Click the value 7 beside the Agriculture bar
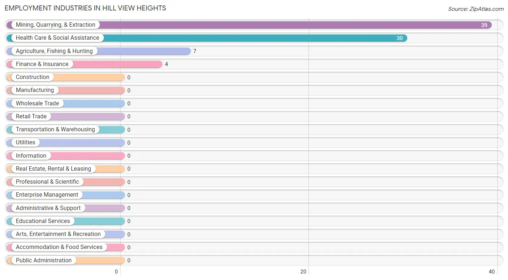Viewport: 508px width, 280px height. (195, 51)
